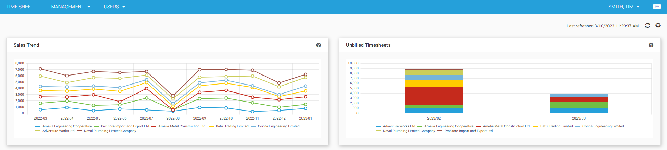
Task: Toggle ProStore Import and Export in Unbilled Timesheets legend
Action: [465, 131]
